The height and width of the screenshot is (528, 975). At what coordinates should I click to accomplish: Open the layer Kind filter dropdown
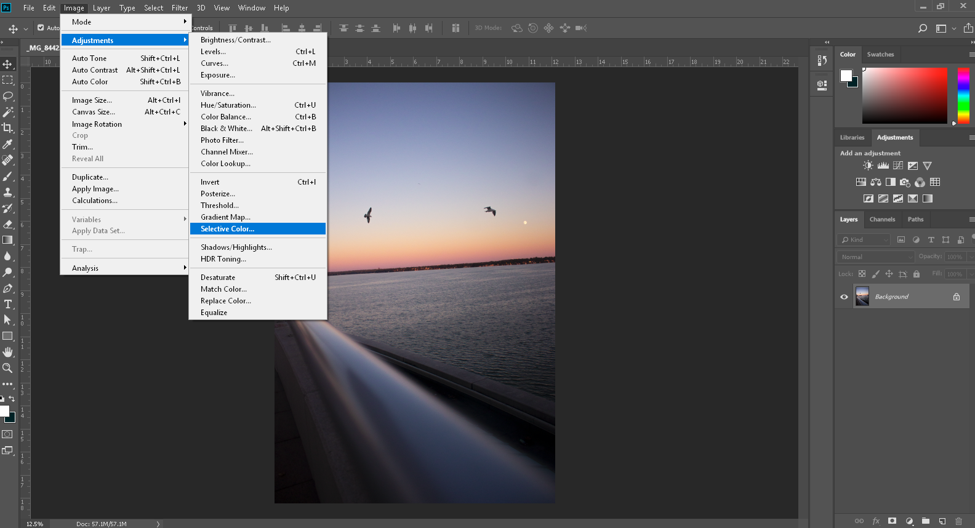tap(864, 239)
